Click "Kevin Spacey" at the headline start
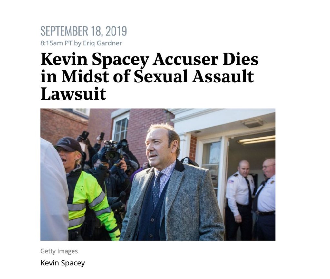Image resolution: width=330 pixels, height=279 pixels. click(95, 60)
